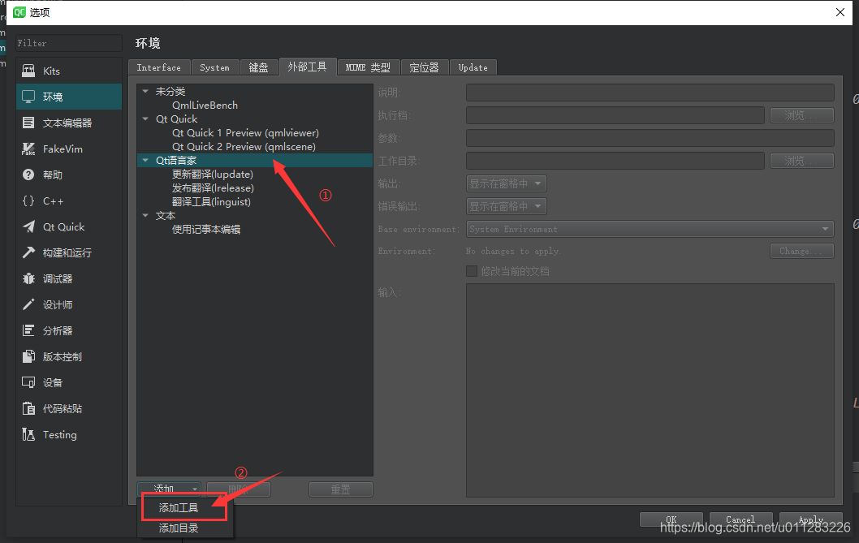Switch to the 键盘 tab
The width and height of the screenshot is (859, 543).
(x=258, y=67)
